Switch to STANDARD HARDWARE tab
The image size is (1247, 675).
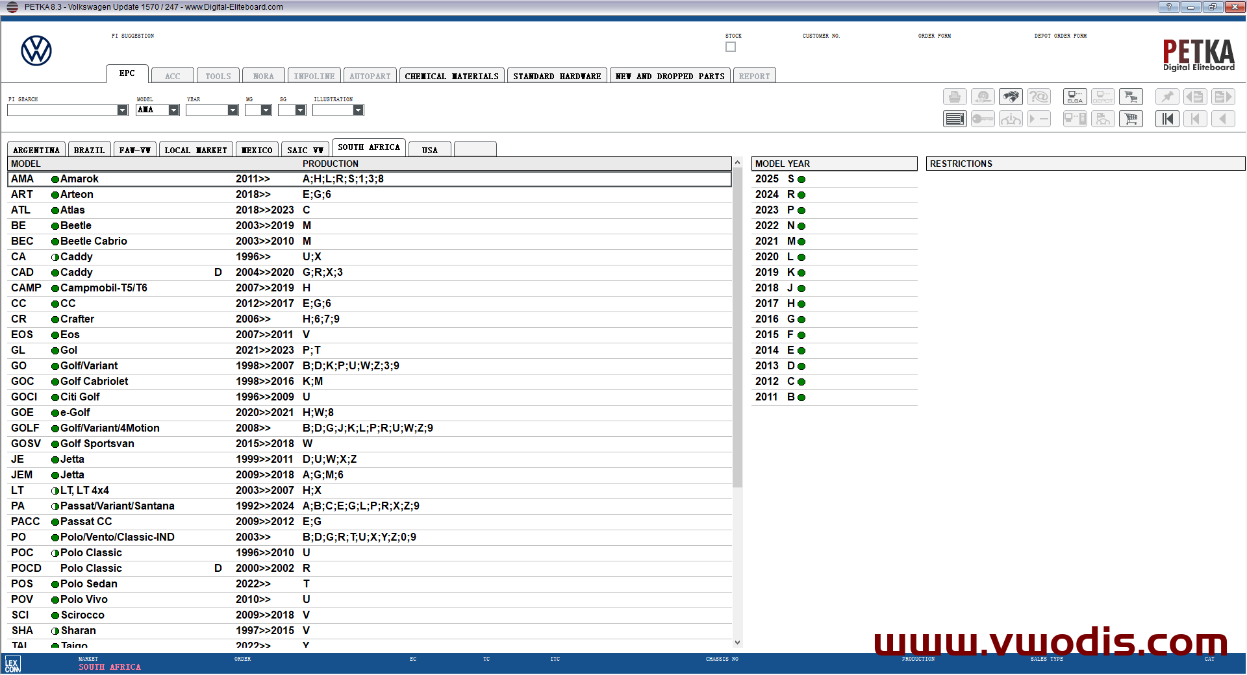557,76
